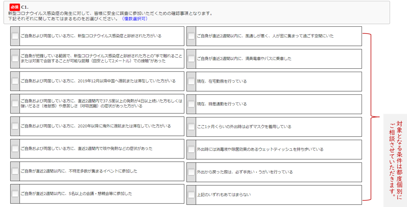
Task: Tick checkbox for poorly ventilated crowded space
Action: coord(191,36)
